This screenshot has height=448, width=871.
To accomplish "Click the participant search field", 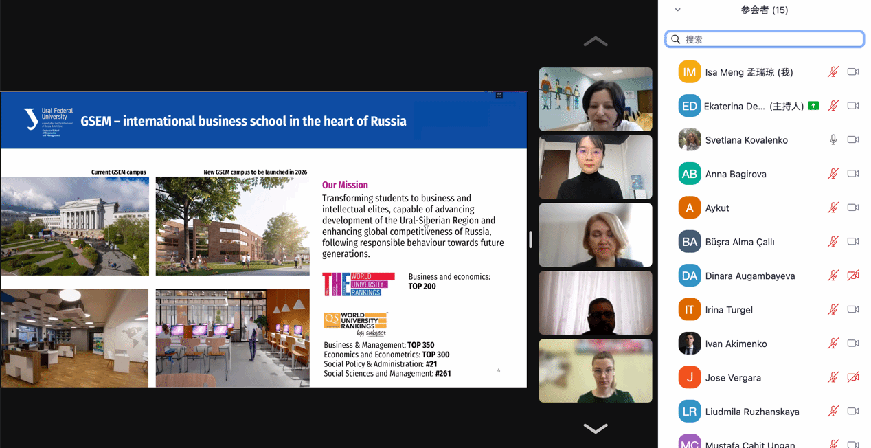I will [769, 39].
